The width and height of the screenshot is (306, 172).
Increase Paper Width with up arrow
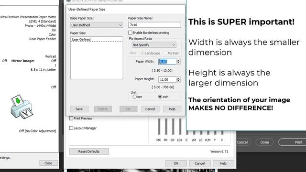(178, 60)
